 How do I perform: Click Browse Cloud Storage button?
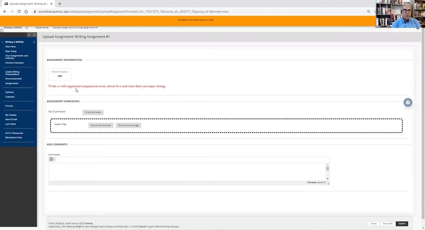click(128, 125)
